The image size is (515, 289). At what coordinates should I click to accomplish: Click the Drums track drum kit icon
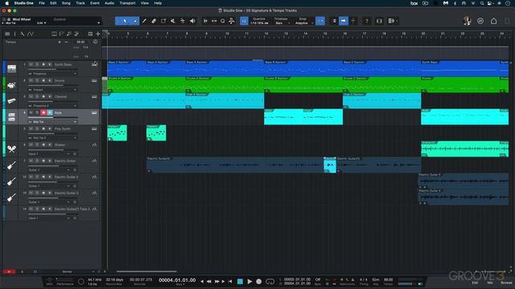11,85
